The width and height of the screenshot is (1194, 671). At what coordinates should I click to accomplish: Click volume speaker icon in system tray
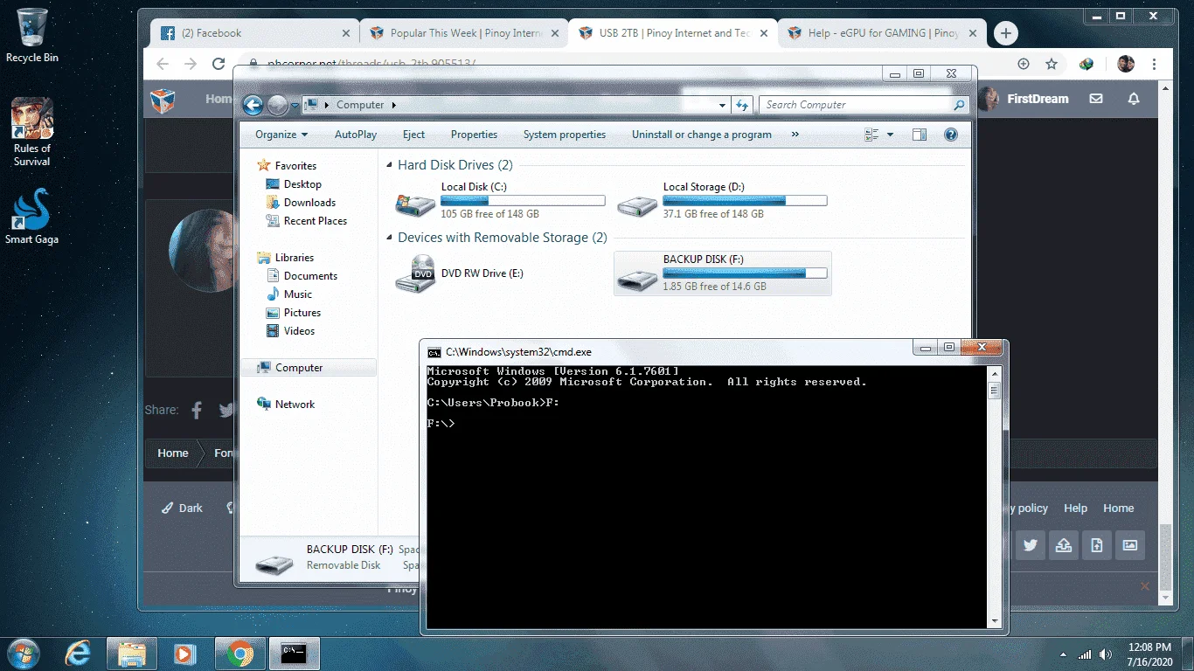[1106, 654]
